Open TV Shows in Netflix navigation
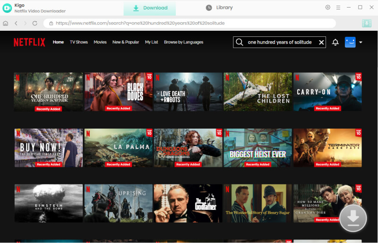Image resolution: width=378 pixels, height=243 pixels. coord(79,42)
